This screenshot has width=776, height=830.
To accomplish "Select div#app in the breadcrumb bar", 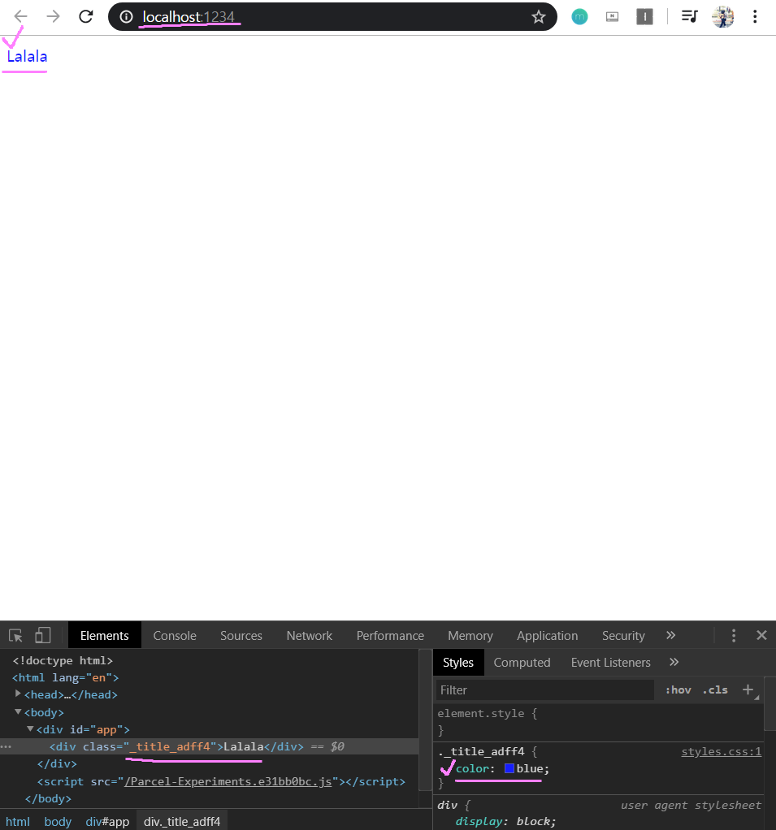I will pos(107,821).
